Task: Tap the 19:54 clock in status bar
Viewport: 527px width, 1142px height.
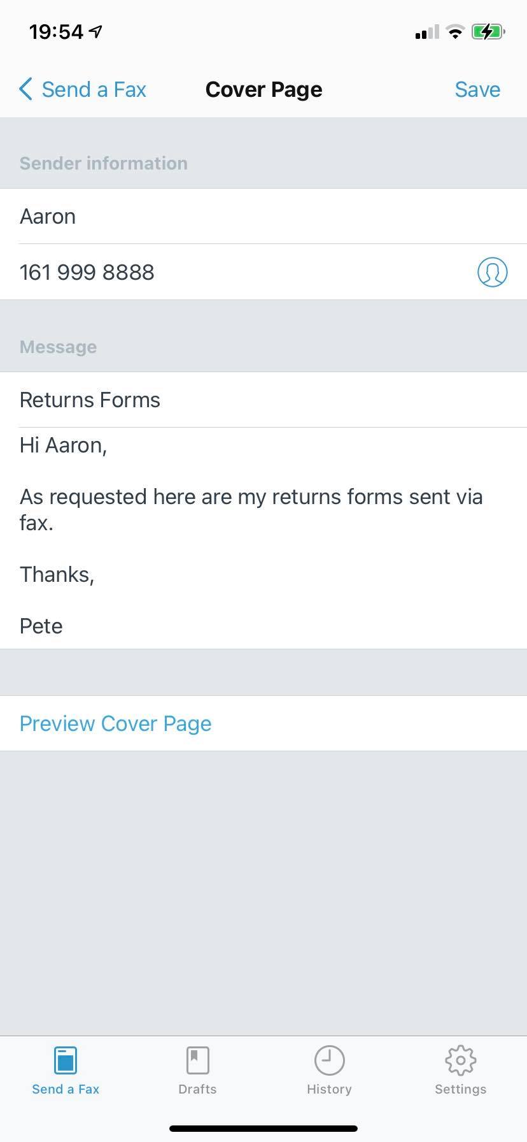Action: point(56,32)
